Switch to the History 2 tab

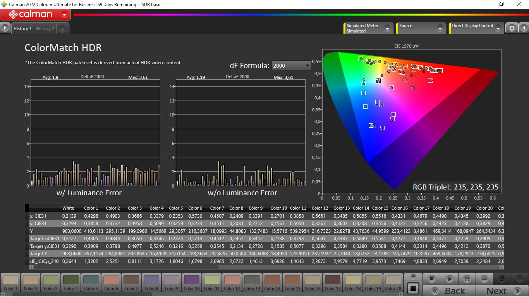point(45,29)
